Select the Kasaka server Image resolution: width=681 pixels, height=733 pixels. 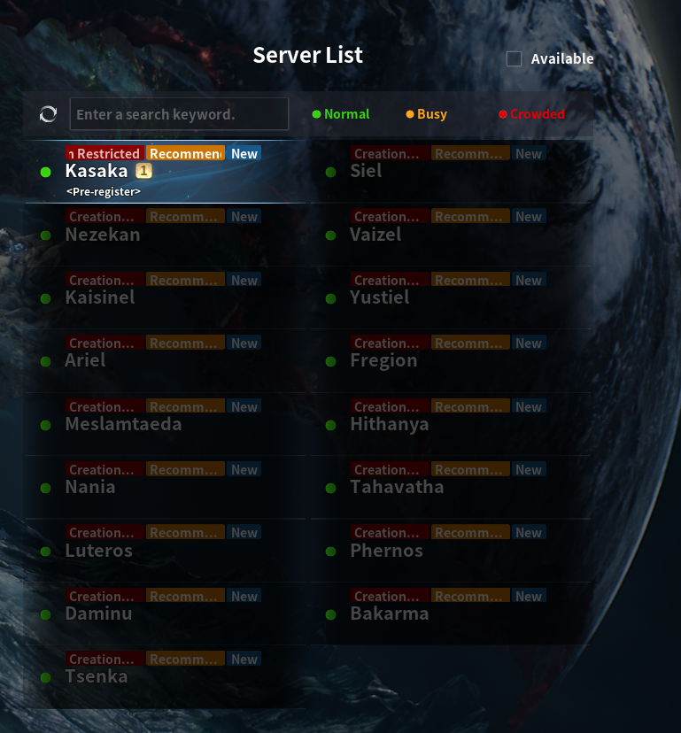click(166, 172)
